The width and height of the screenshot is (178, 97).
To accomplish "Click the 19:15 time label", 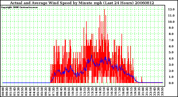I will (131, 92).
